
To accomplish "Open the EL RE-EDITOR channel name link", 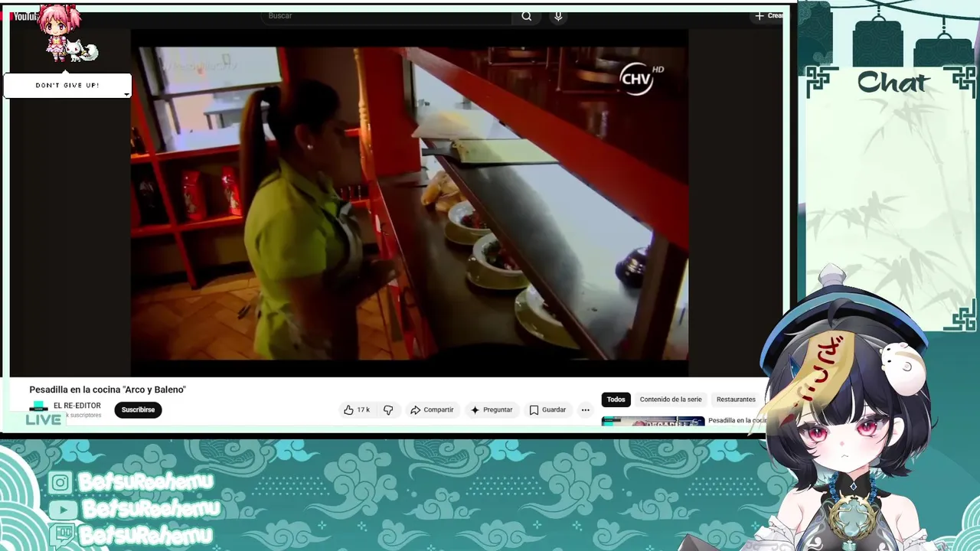I will coord(77,406).
